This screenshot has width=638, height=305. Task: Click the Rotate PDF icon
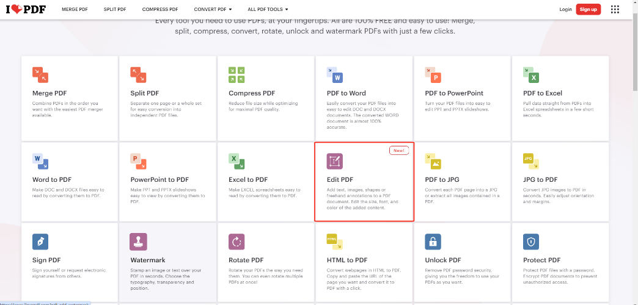[x=237, y=242]
